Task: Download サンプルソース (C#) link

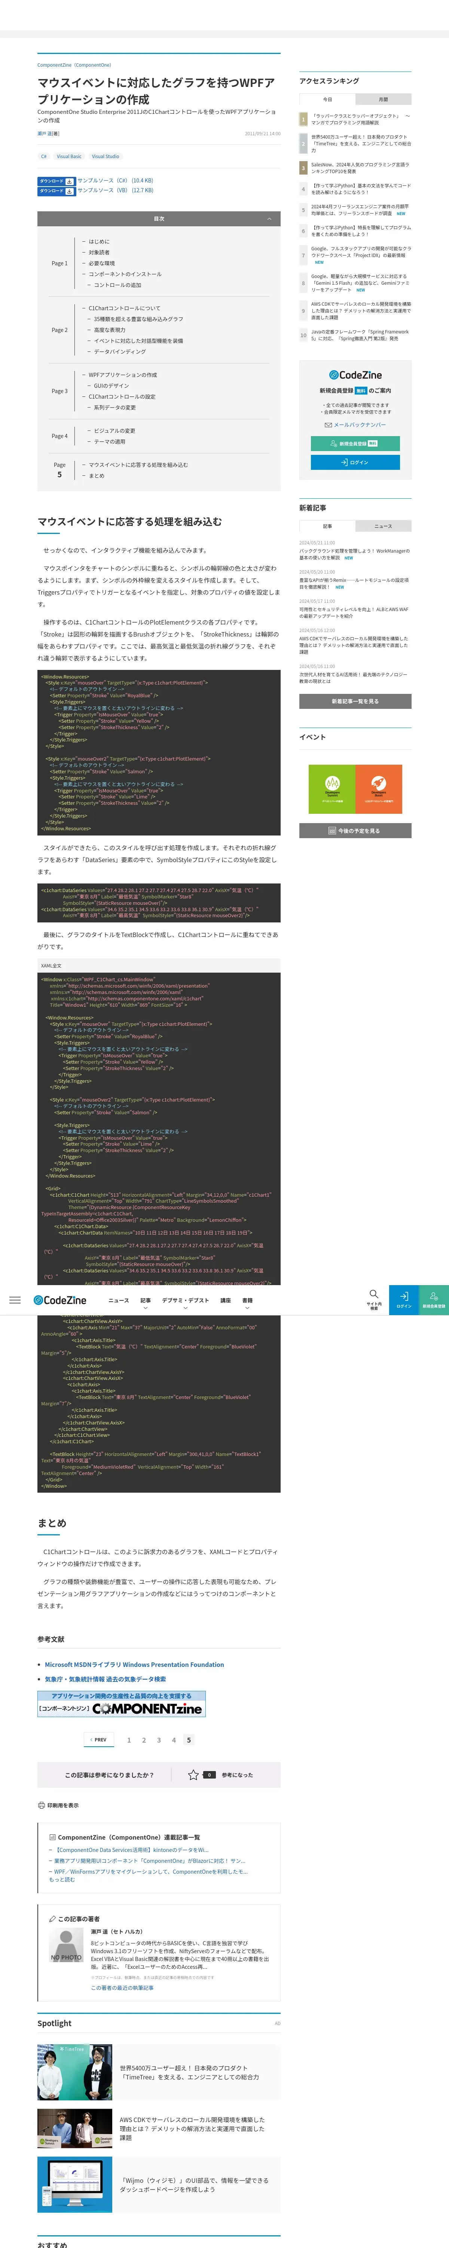Action: pos(115,181)
